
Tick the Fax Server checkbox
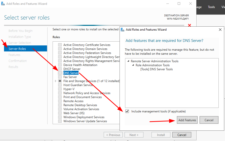click(60, 77)
